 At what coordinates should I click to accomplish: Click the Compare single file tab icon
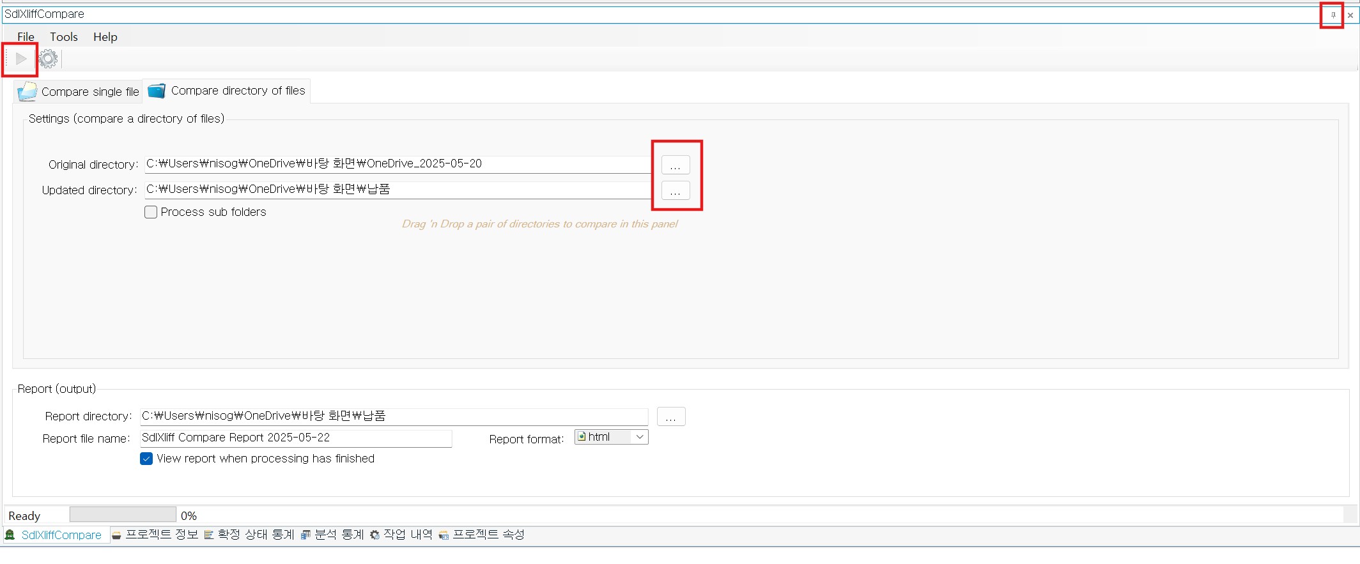tap(27, 91)
